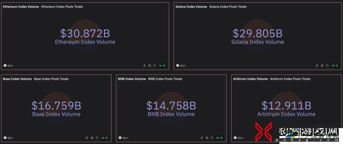Click the camera icon on Solana Index Volume panel
343x144 pixels.
(x=322, y=65)
